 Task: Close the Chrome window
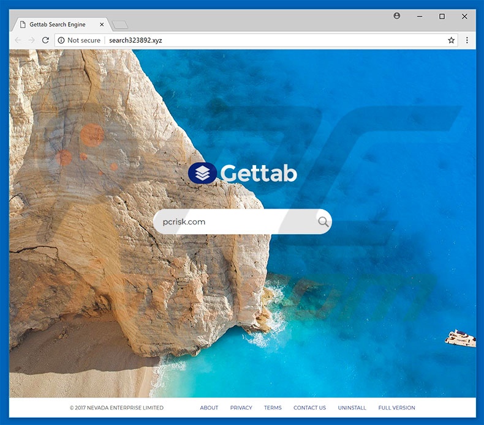pos(464,17)
